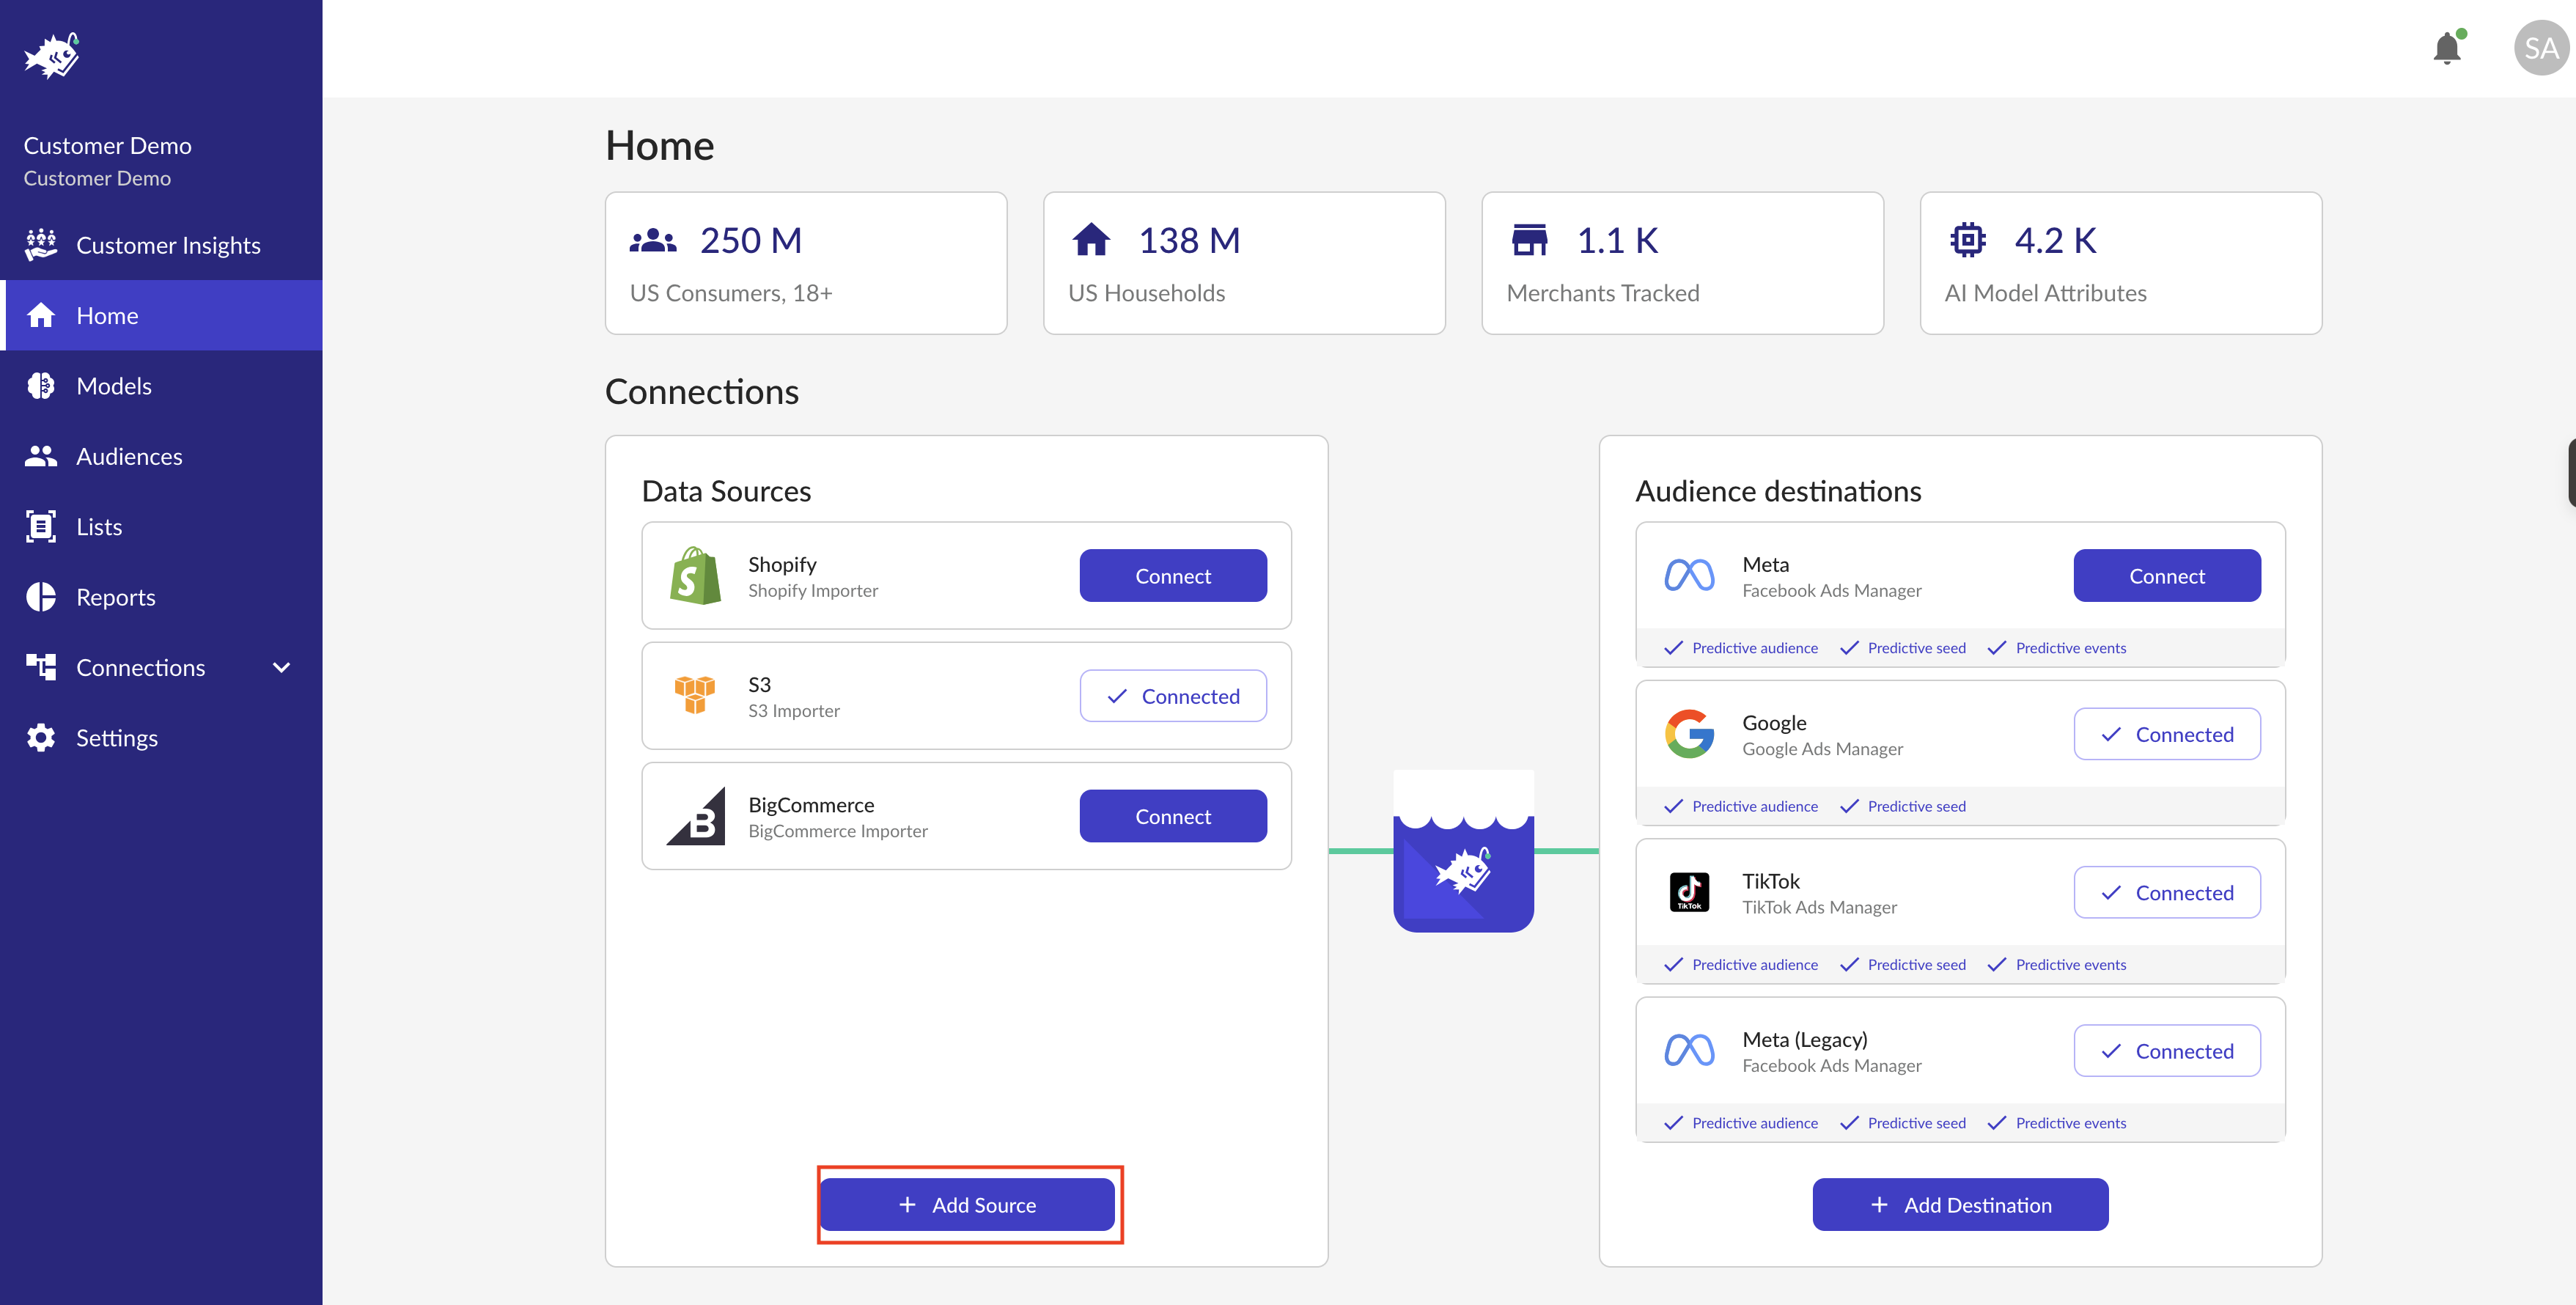This screenshot has height=1305, width=2576.
Task: Toggle Google Ads Connected status button
Action: pyautogui.click(x=2166, y=734)
